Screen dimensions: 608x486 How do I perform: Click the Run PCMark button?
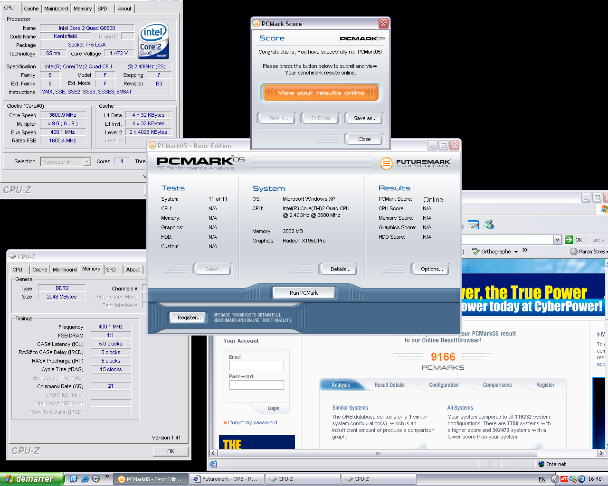304,293
